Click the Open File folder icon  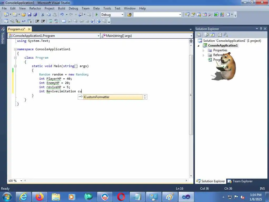[24, 15]
